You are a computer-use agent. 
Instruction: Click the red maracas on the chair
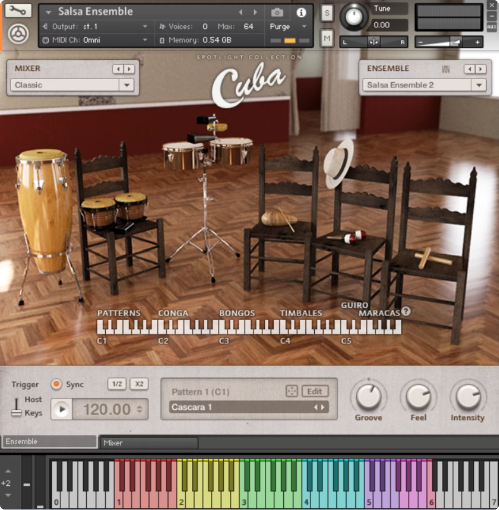tap(351, 237)
